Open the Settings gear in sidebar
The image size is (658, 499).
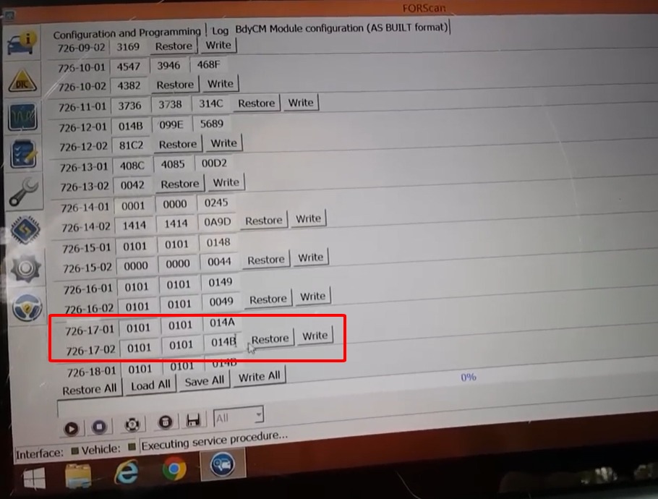[26, 268]
